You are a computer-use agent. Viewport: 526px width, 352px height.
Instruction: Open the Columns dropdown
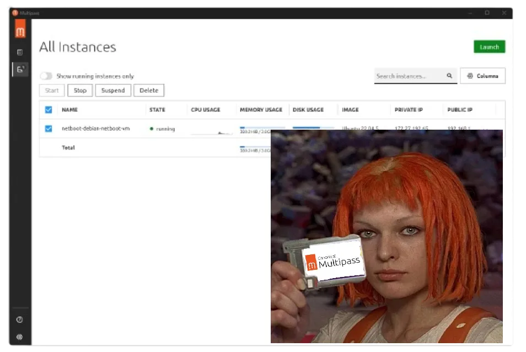483,76
